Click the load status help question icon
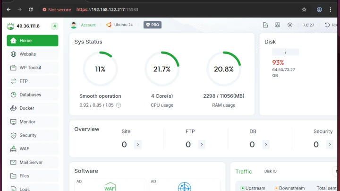Viewport: 340px width, 191px height. click(119, 105)
